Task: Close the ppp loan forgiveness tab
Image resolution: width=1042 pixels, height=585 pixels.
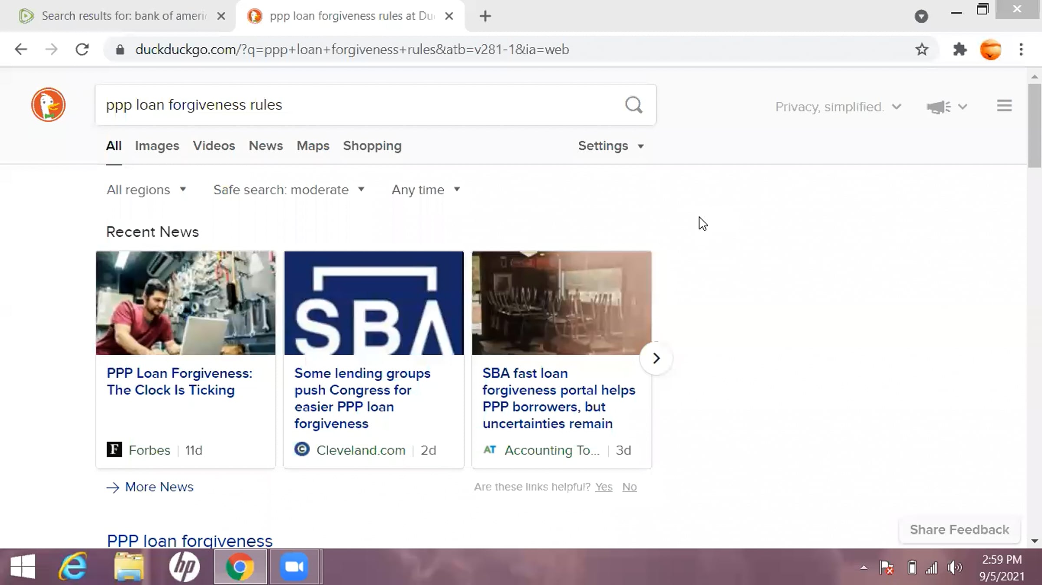Action: pos(449,16)
